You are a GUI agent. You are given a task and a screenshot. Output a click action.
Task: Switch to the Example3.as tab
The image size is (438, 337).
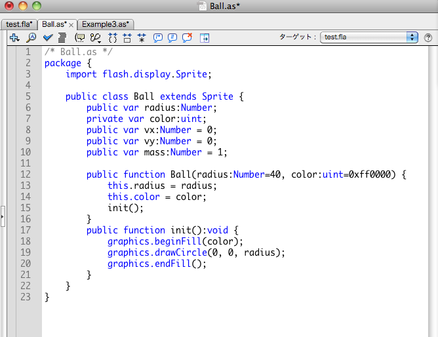pyautogui.click(x=105, y=24)
